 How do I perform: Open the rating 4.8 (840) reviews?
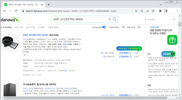click(63, 71)
